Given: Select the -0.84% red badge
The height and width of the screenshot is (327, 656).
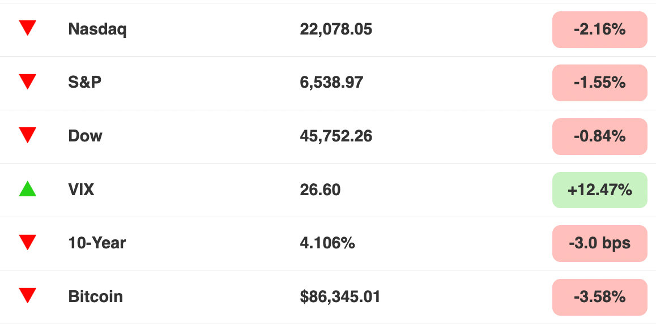Looking at the screenshot, I should 599,136.
